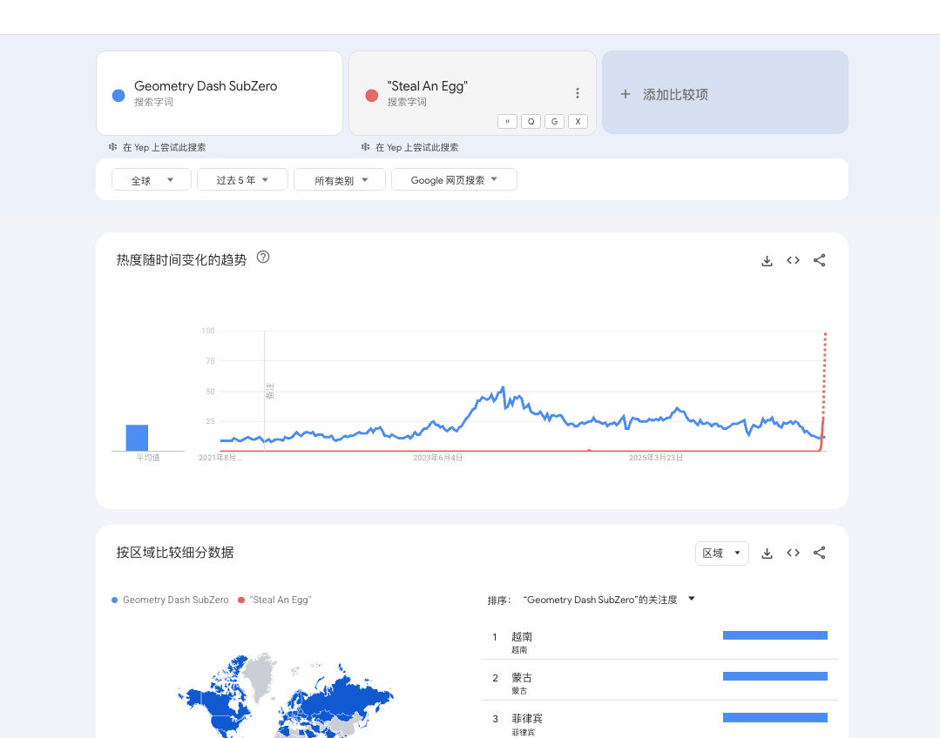The height and width of the screenshot is (738, 940).
Task: Open embed code for interest over time chart
Action: point(793,260)
